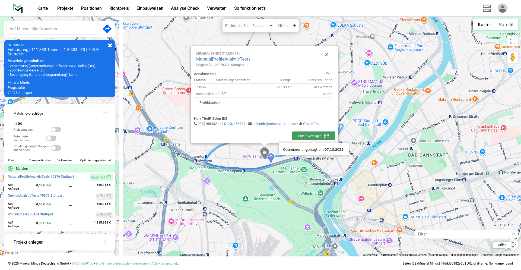Viewport: 521px width, 270px height.
Task: Expand the Projekt anlegen section
Action: pyautogui.click(x=105, y=242)
